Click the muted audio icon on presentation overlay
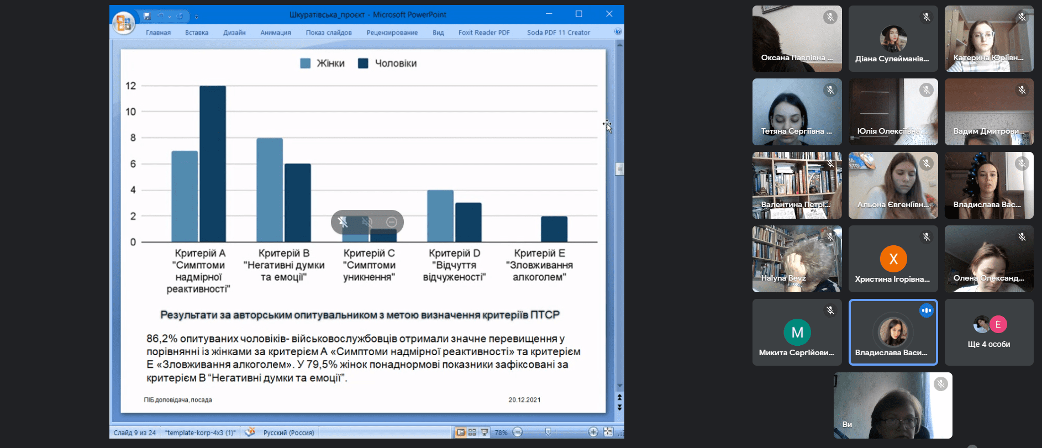The image size is (1042, 448). 367,222
